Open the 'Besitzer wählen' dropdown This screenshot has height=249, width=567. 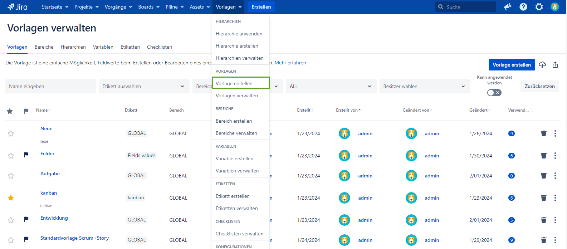(424, 86)
